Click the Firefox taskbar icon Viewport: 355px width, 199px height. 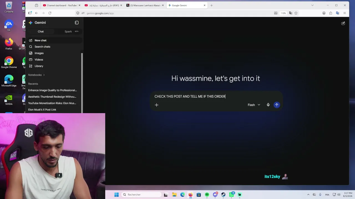click(191, 195)
